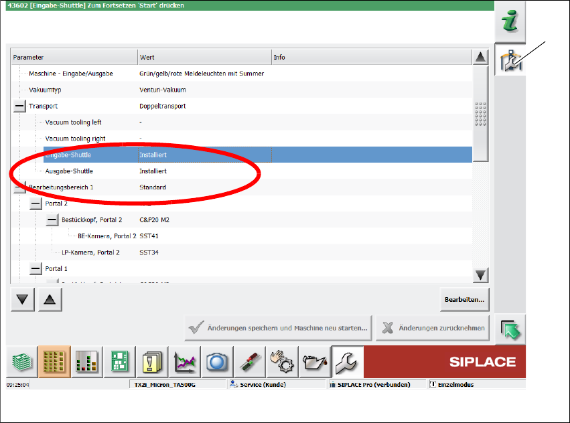Click the SIPLACE Pro connection status icon

[x=333, y=384]
